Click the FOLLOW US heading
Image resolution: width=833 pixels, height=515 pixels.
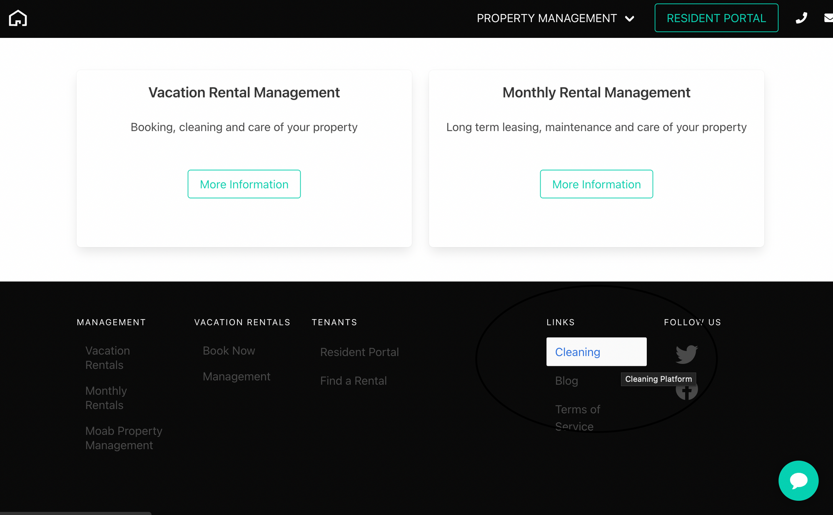pyautogui.click(x=693, y=322)
